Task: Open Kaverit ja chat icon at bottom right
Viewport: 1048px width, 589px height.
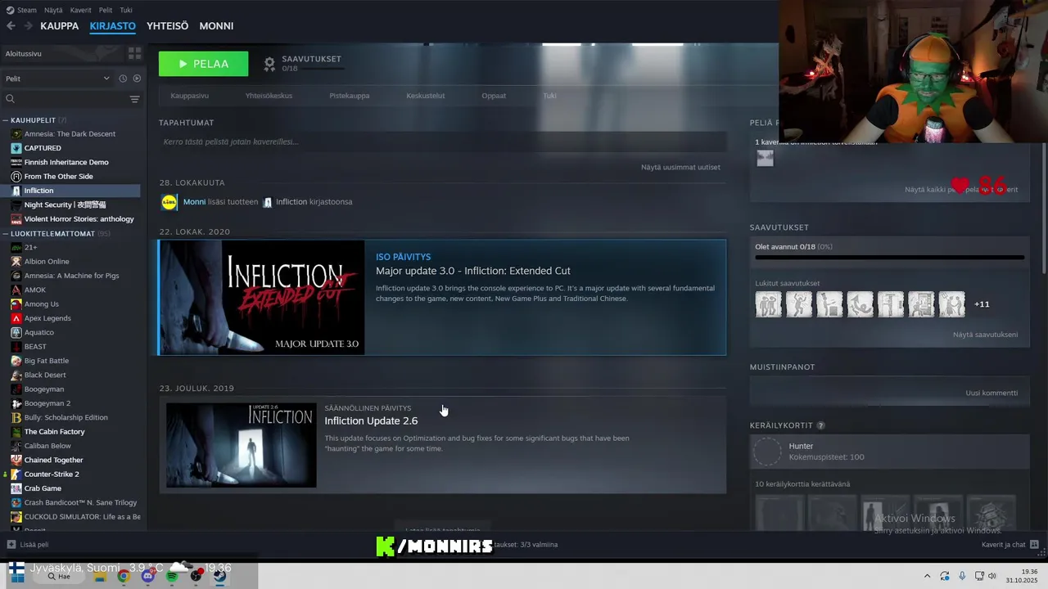Action: click(x=1034, y=545)
